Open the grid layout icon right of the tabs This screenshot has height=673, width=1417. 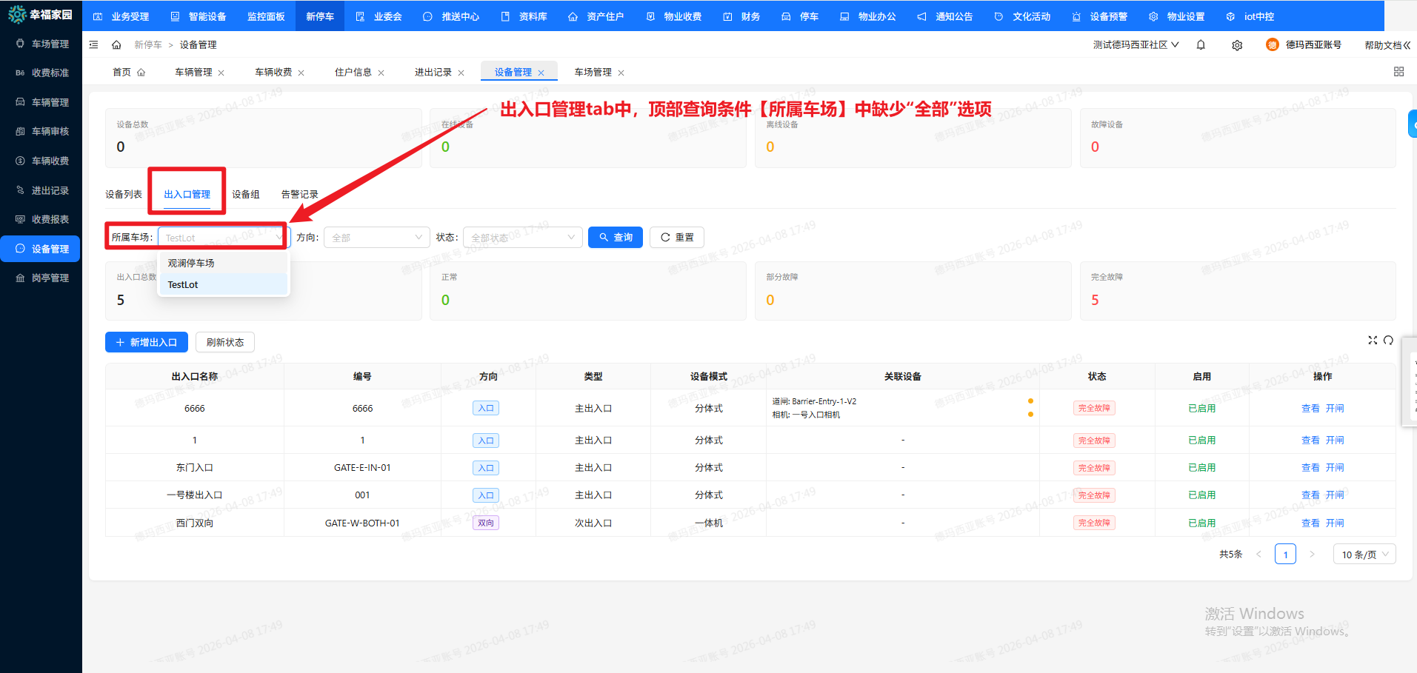1398,71
